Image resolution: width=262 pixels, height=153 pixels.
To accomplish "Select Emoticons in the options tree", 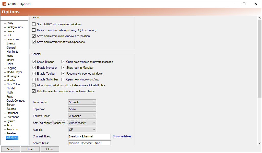I will (13, 39).
